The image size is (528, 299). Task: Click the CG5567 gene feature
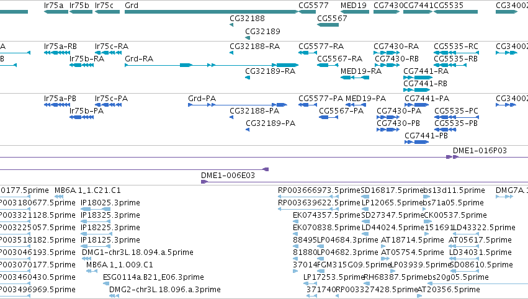(328, 25)
